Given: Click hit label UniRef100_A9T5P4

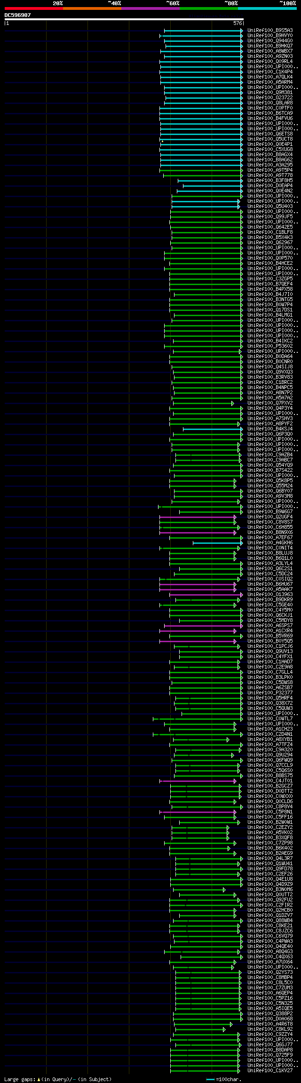Looking at the screenshot, I should coord(270,170).
